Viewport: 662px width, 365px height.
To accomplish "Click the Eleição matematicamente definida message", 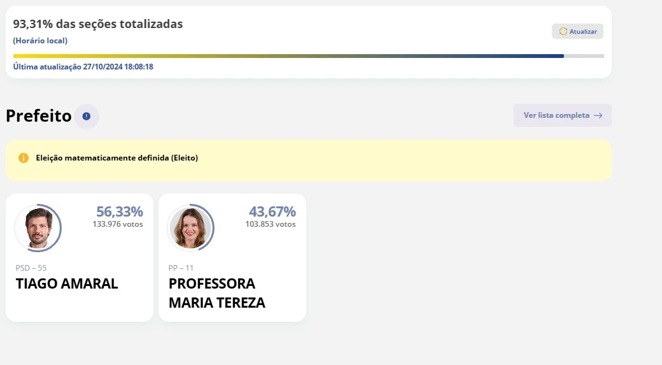I will tap(117, 158).
